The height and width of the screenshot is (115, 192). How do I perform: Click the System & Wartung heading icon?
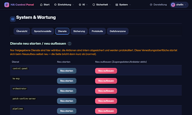coord(13,19)
